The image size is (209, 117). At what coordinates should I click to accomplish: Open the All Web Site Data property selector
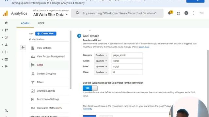click(50, 15)
